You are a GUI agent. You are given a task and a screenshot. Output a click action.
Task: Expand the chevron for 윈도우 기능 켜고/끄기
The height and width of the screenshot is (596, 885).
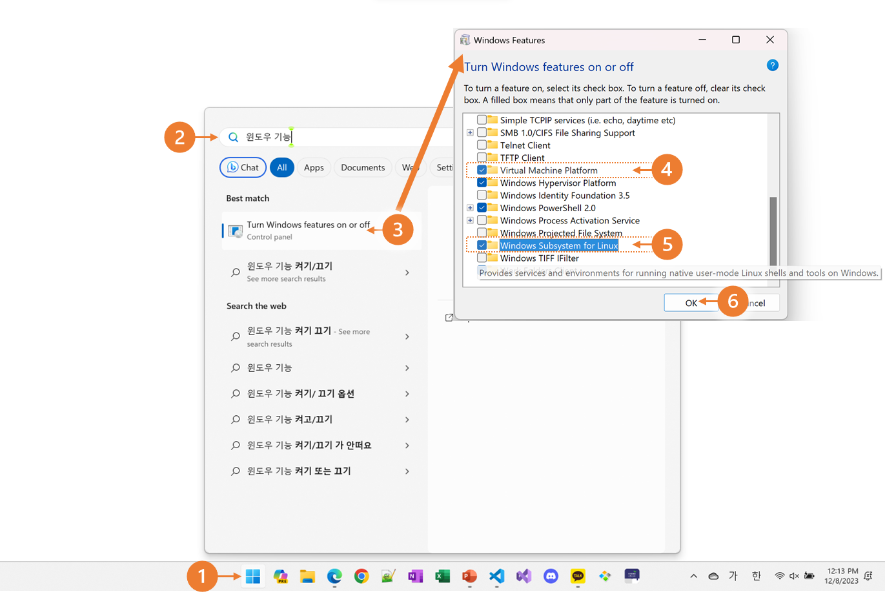tap(407, 419)
